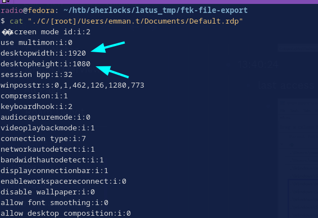Click the cyan arrow pointing at desktopwidth
The image size is (318, 218).
tap(108, 47)
